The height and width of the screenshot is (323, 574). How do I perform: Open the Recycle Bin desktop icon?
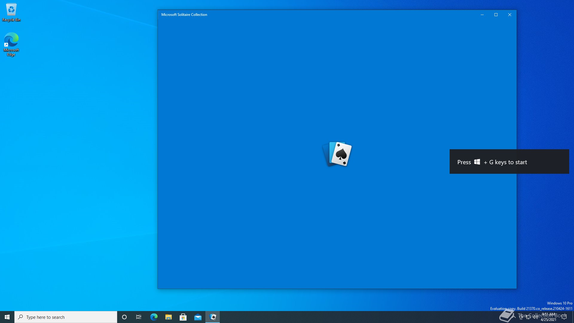[x=11, y=13]
